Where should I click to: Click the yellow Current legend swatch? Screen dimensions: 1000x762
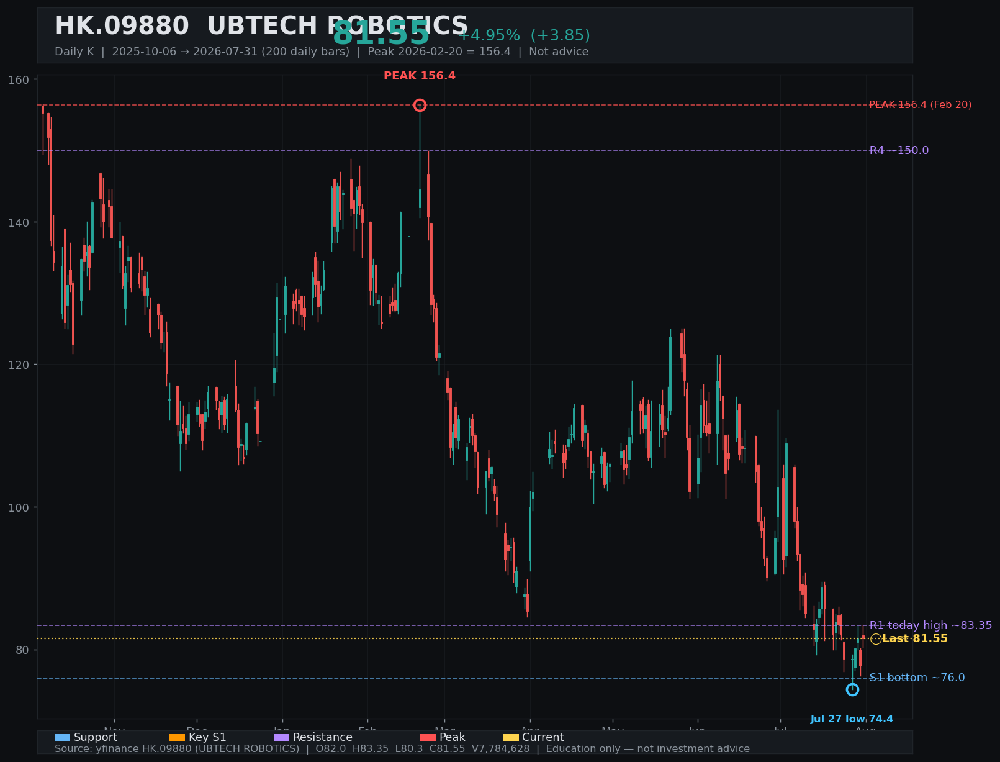tap(510, 737)
